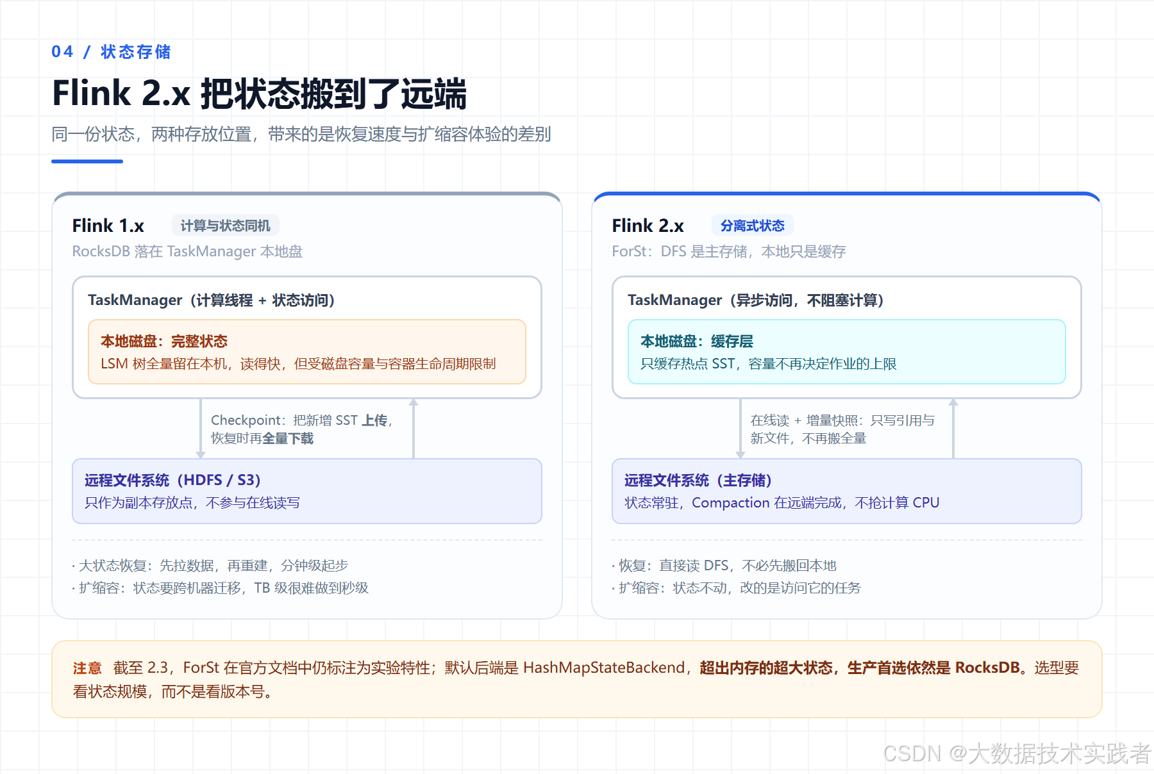This screenshot has width=1154, height=774.
Task: Click '新文件，不再搬全量' text
Action: tap(808, 438)
